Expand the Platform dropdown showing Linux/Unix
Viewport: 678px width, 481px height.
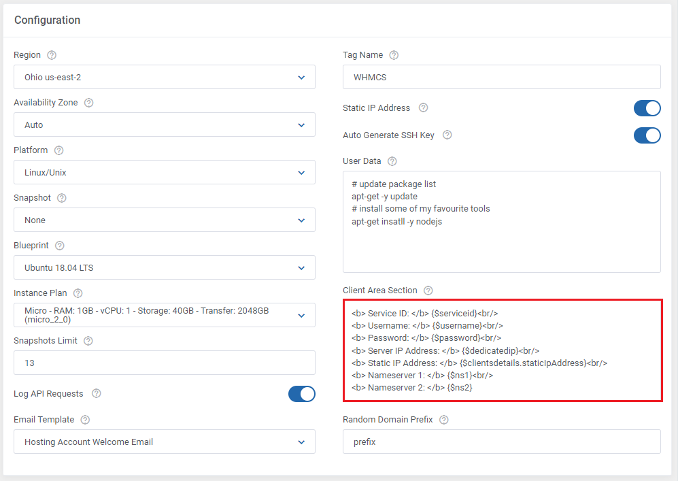pos(165,172)
